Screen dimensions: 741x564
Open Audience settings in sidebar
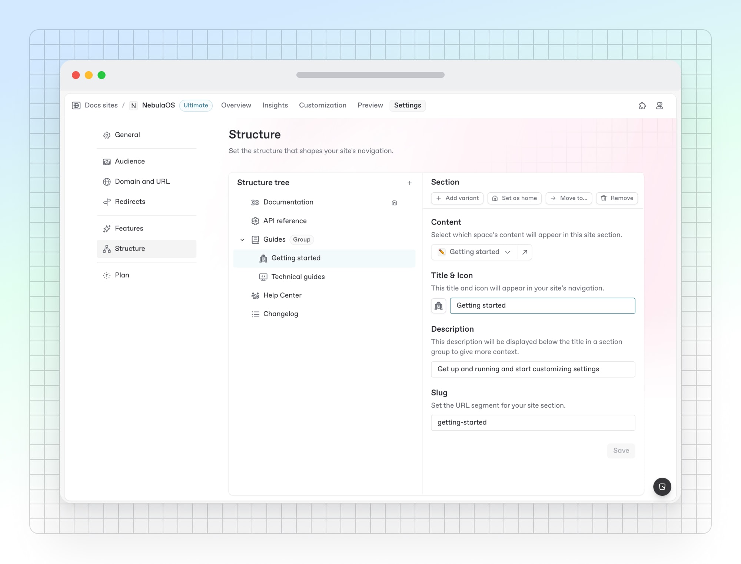coord(146,162)
